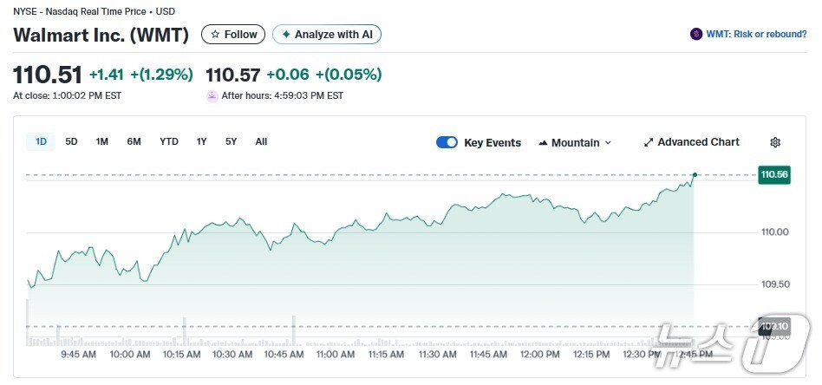Click the after-hours moon icon

point(212,95)
